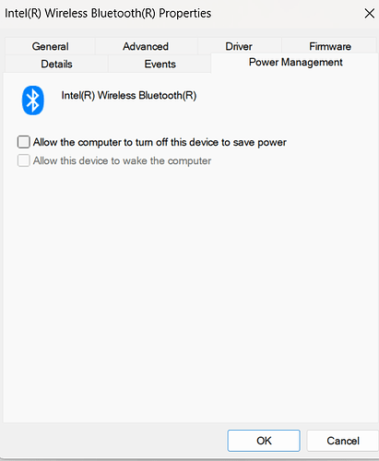The width and height of the screenshot is (379, 461).
Task: Click the dialog title bar text
Action: click(x=108, y=14)
